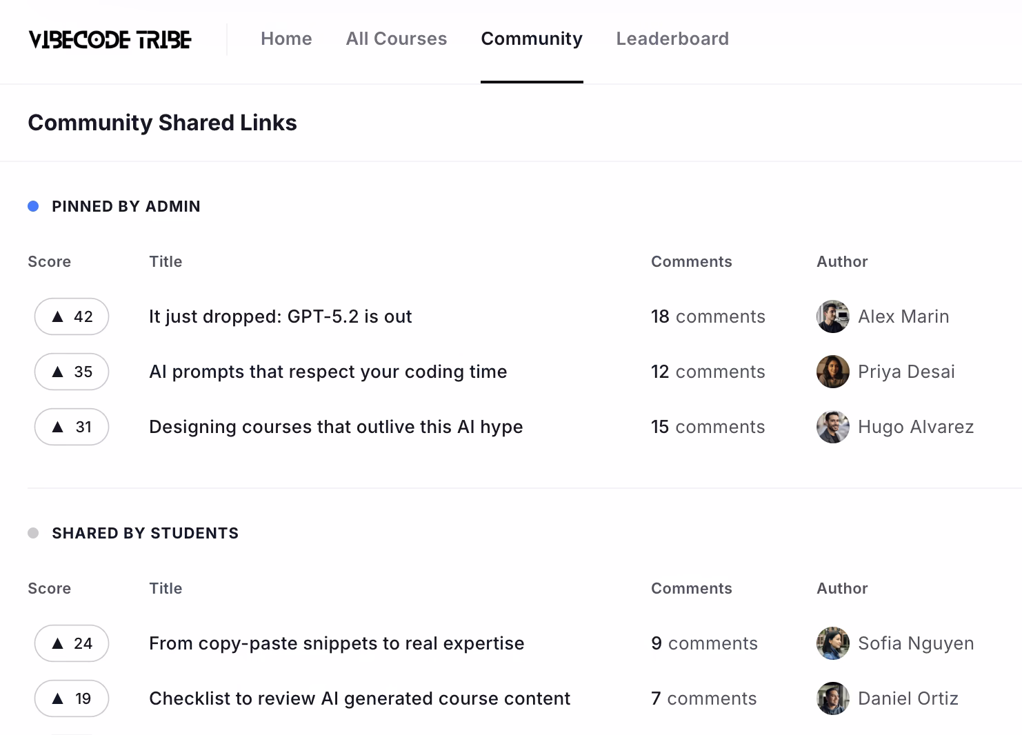The width and height of the screenshot is (1022, 735).
Task: Open 'Designing courses that outlive this AI hype'
Action: 336,427
